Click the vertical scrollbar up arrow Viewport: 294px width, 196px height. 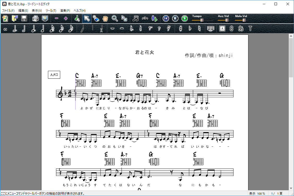[291, 36]
